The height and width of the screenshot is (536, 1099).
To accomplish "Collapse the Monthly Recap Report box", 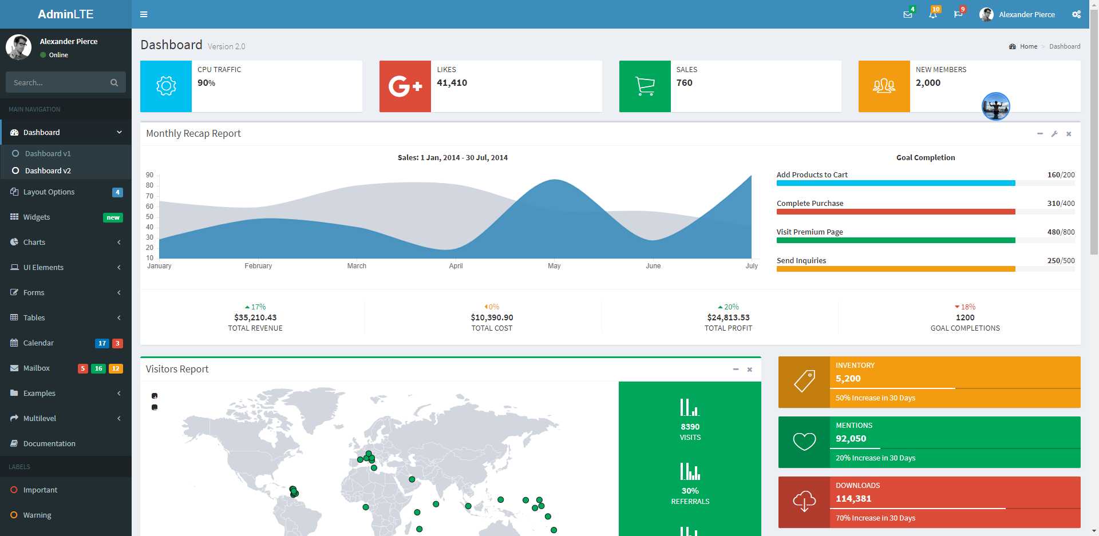I will (x=1040, y=134).
